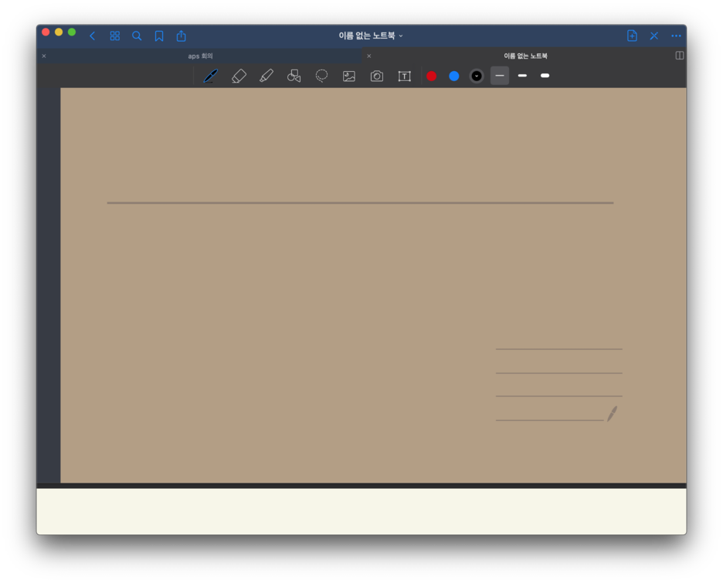
Task: Select the Highlighter tool
Action: (266, 76)
